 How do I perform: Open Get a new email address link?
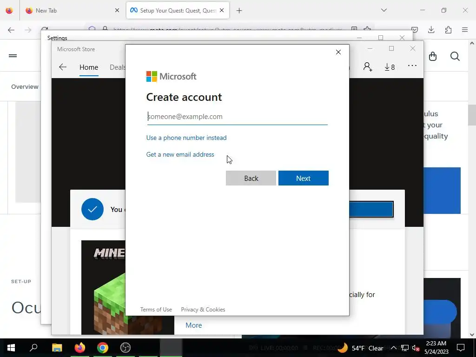click(180, 154)
